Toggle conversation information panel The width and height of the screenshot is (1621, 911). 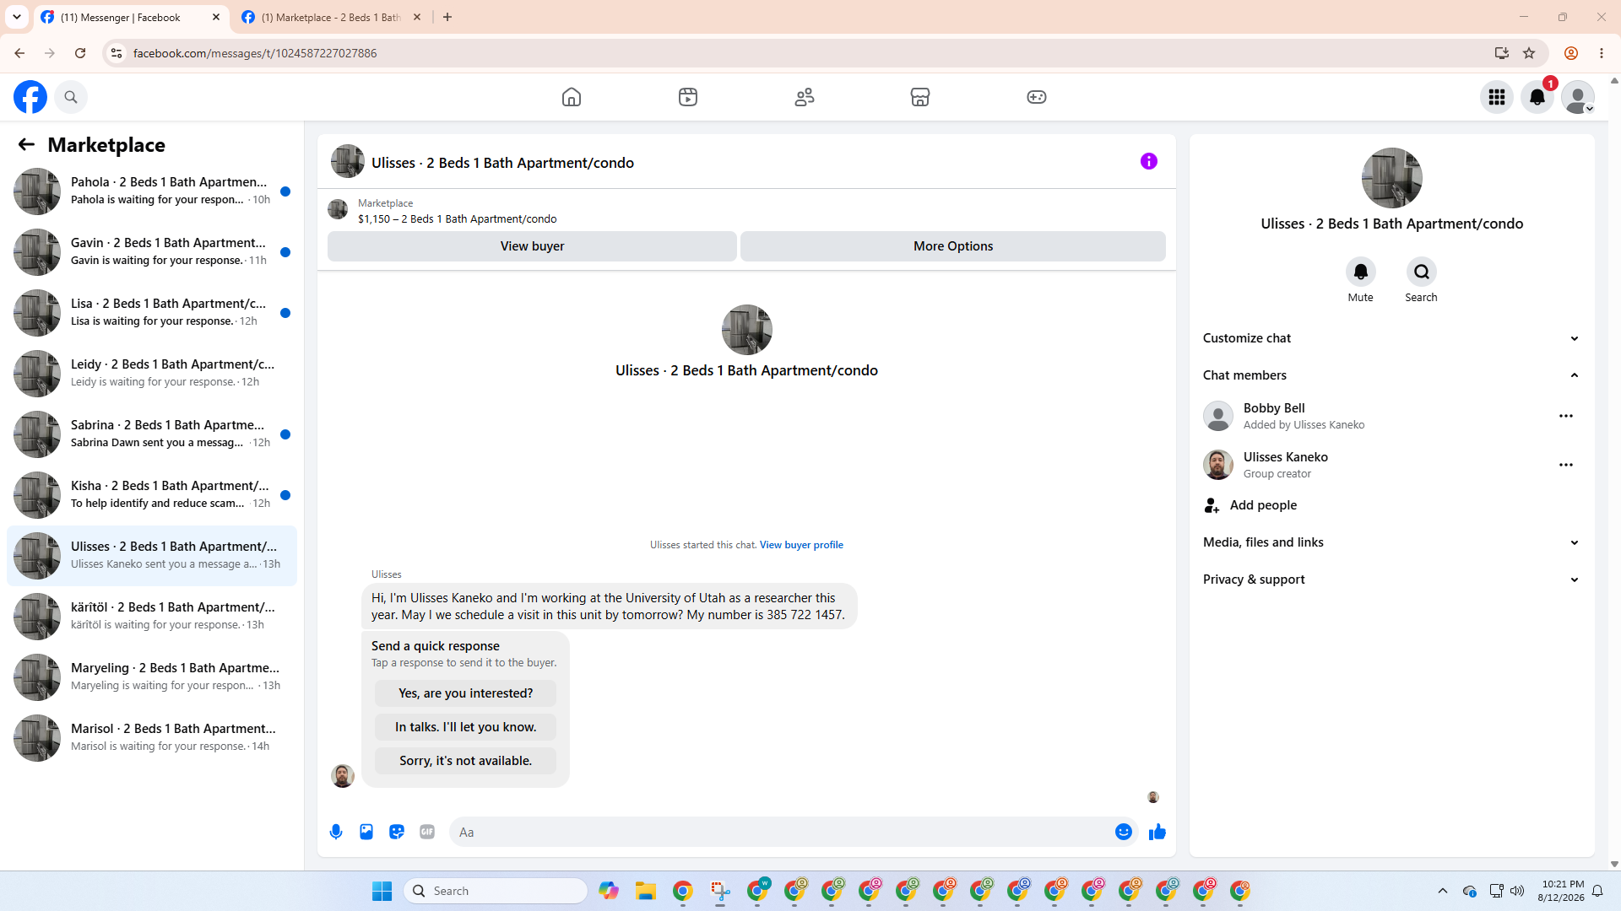[x=1149, y=161]
